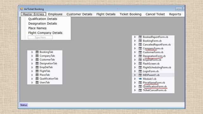Screen dimensions: 203x114
Task: Click the form icon beside TicketCancelForm.vb
Action: click(140, 90)
